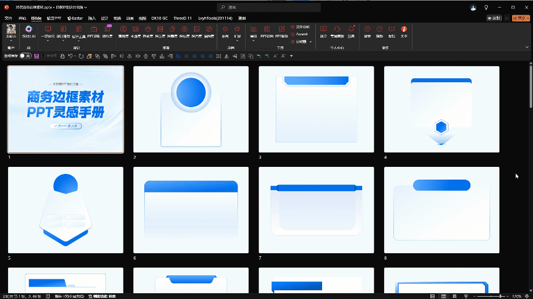Switch to reading view in status bar
Screen dimensions: 533x299
point(454,296)
